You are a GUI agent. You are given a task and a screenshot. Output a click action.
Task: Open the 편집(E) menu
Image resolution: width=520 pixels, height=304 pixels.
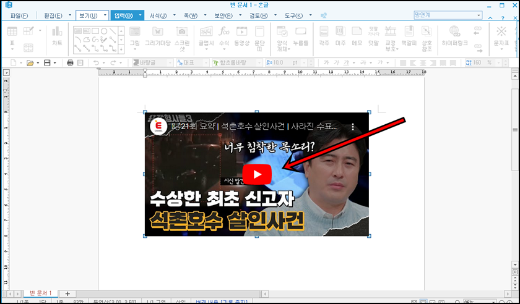[53, 15]
